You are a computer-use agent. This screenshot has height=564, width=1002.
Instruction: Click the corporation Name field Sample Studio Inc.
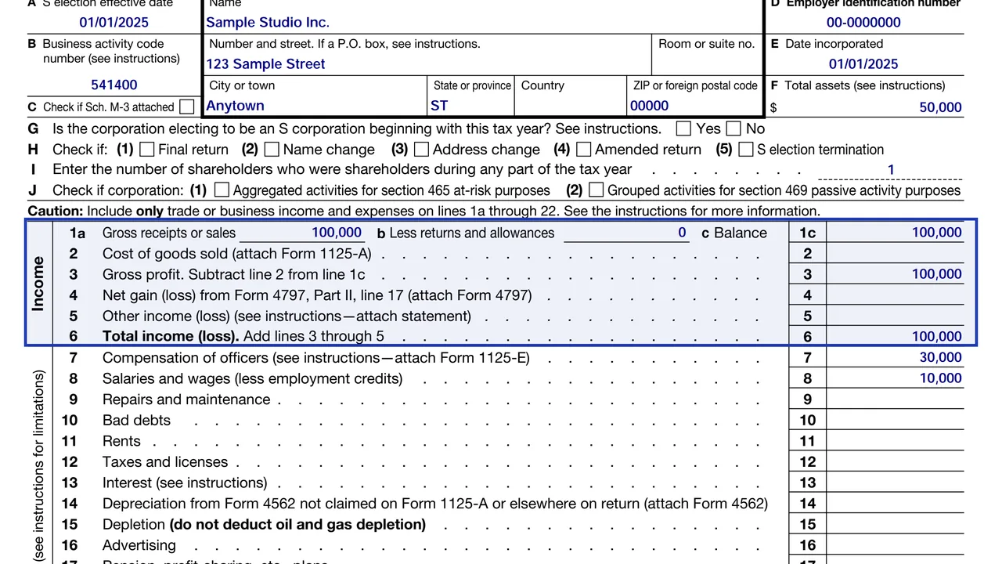click(x=482, y=22)
